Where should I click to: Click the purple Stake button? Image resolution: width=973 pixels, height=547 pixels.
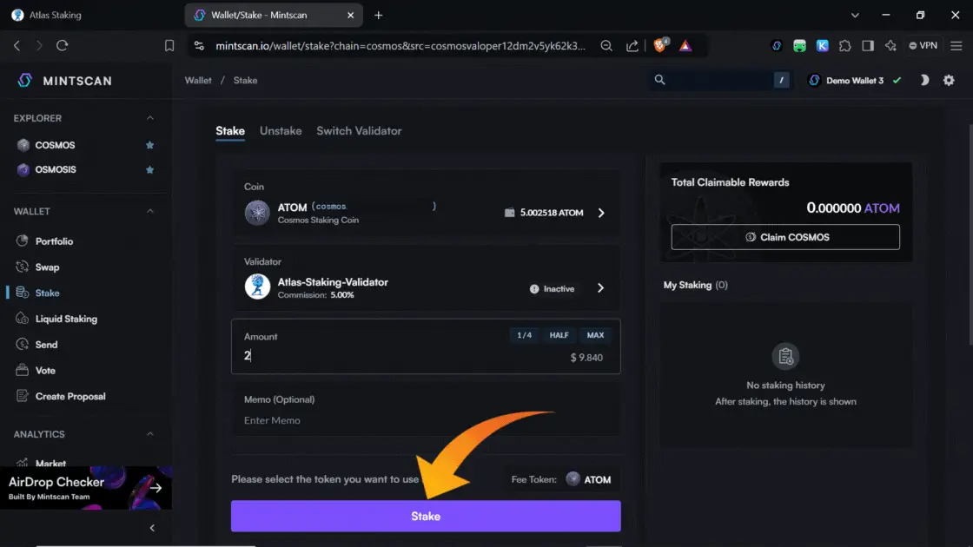[426, 516]
